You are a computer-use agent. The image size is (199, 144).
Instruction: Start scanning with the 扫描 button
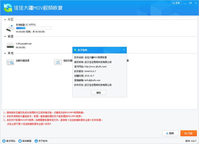[x=189, y=133]
